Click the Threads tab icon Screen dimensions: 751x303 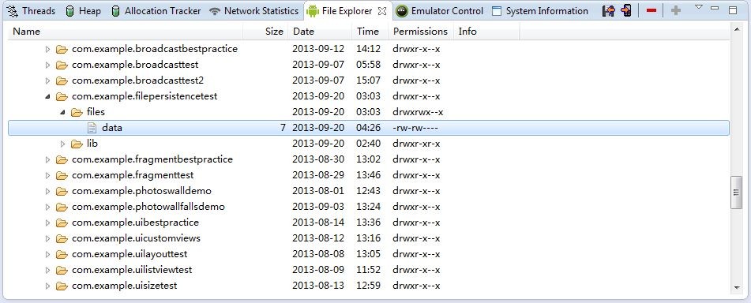(x=13, y=10)
